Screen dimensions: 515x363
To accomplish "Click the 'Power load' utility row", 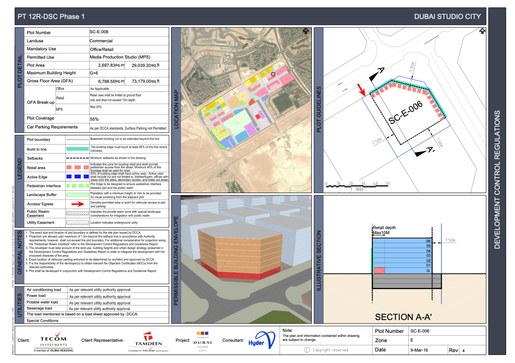I will pos(96,296).
